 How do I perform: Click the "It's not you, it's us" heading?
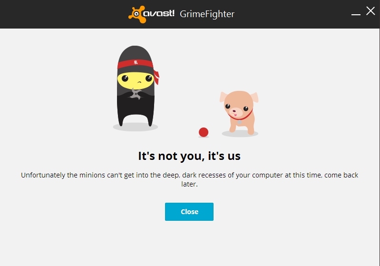(x=189, y=156)
